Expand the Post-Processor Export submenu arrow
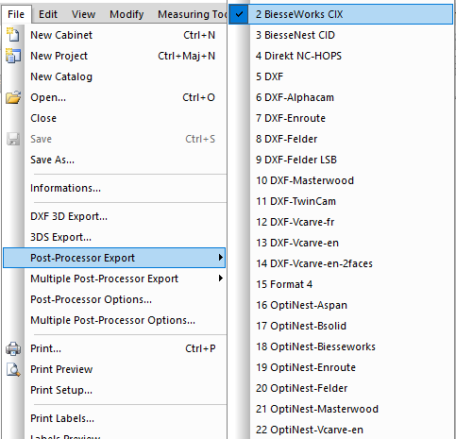 [x=221, y=258]
